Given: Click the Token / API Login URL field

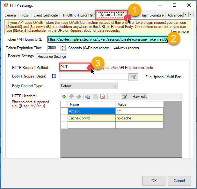Looking at the screenshot, I should tap(107, 39).
